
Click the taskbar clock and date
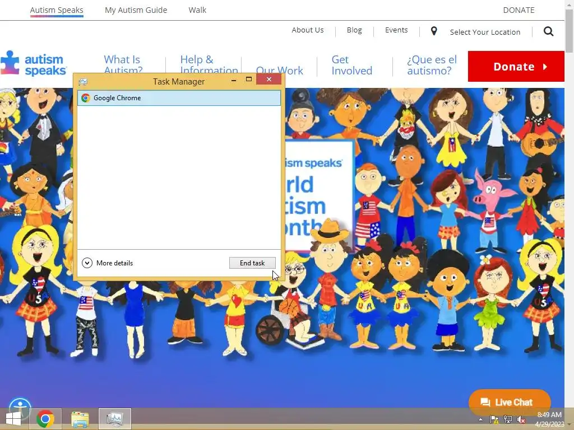pyautogui.click(x=549, y=419)
